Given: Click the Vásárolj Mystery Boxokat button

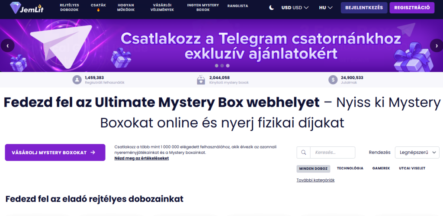Looking at the screenshot, I should click(x=55, y=152).
